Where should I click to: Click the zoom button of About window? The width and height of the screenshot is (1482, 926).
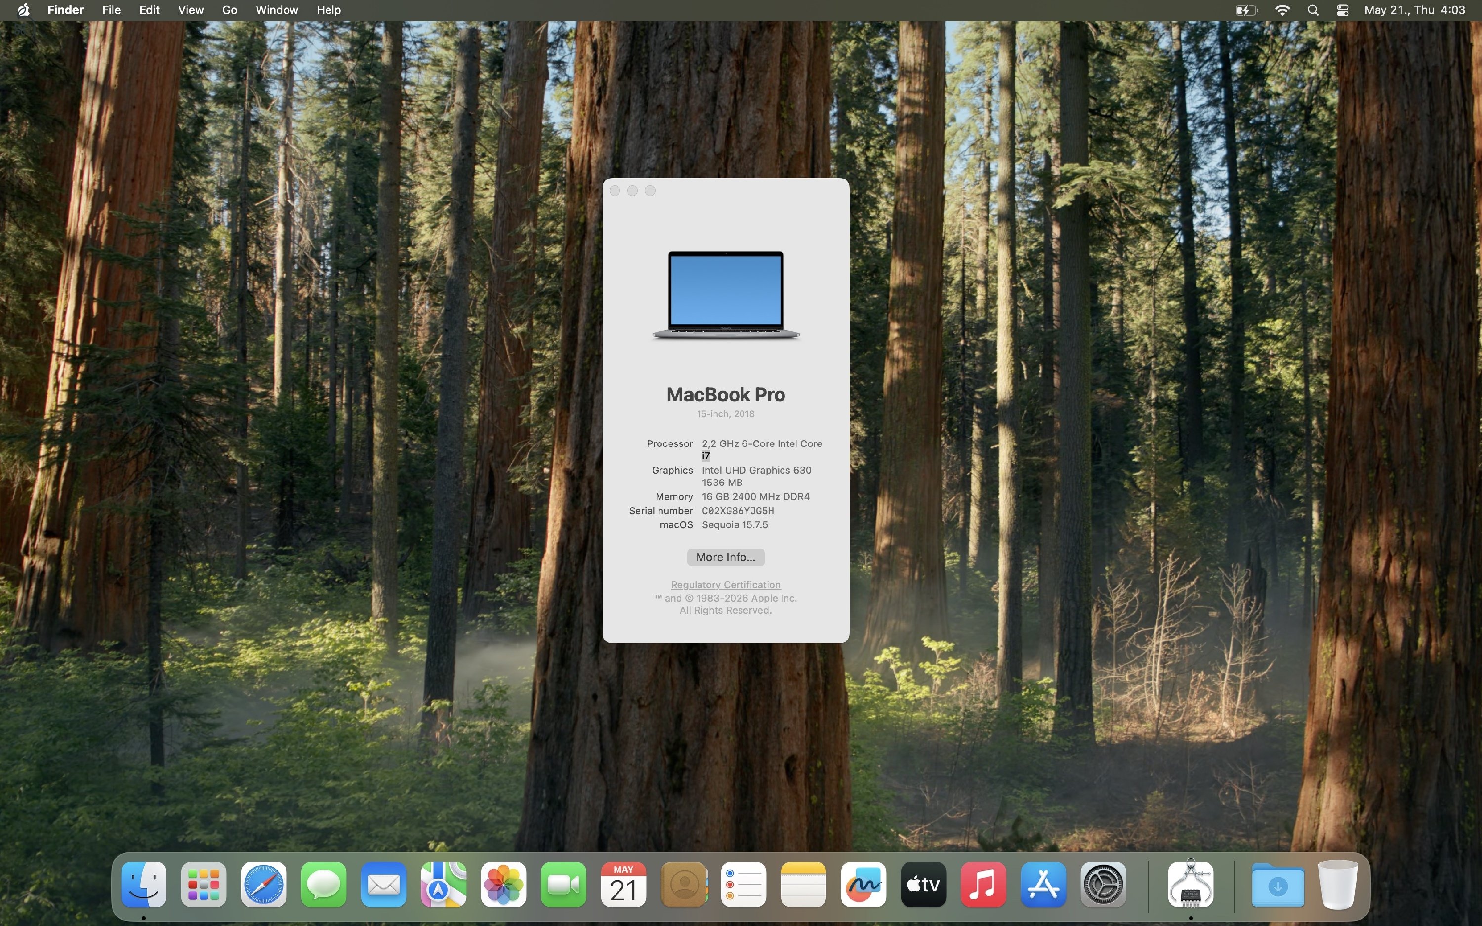pyautogui.click(x=651, y=191)
